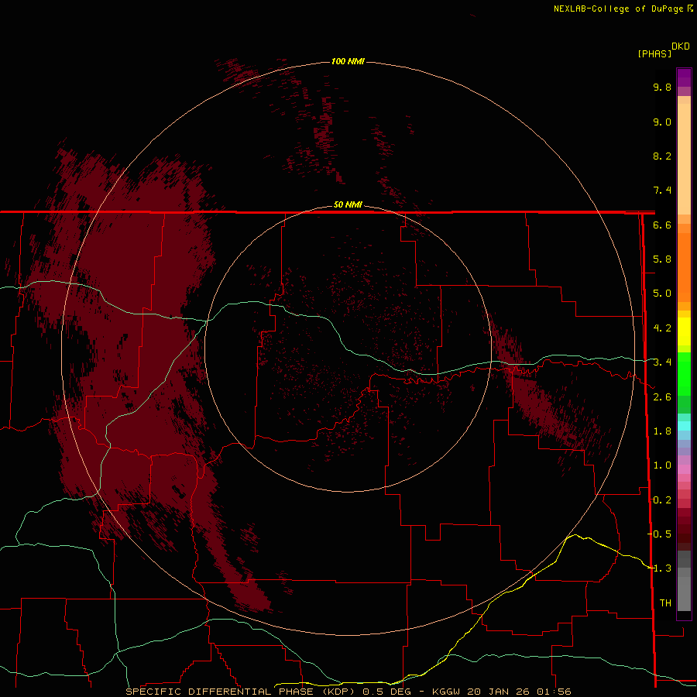
Task: Pick the dark orange band on color scale
Action: click(684, 266)
